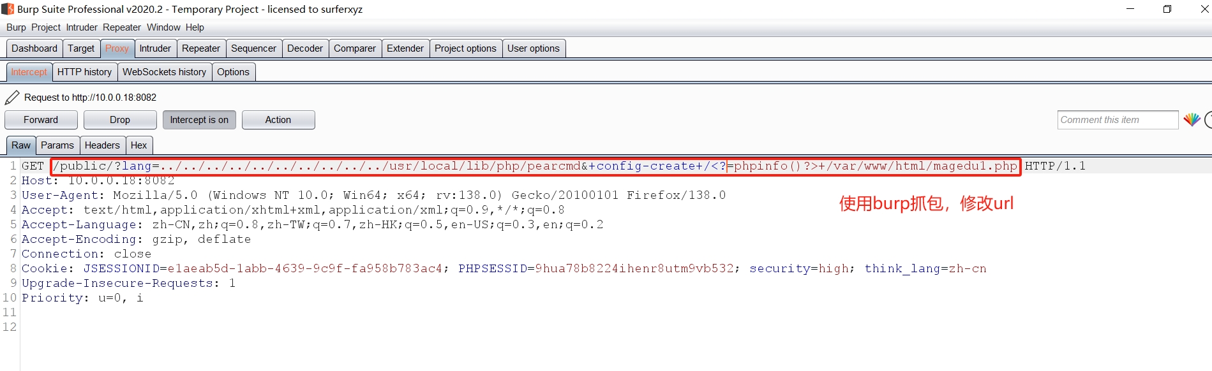The width and height of the screenshot is (1212, 371).
Task: Click the GET request line path
Action: [535, 166]
